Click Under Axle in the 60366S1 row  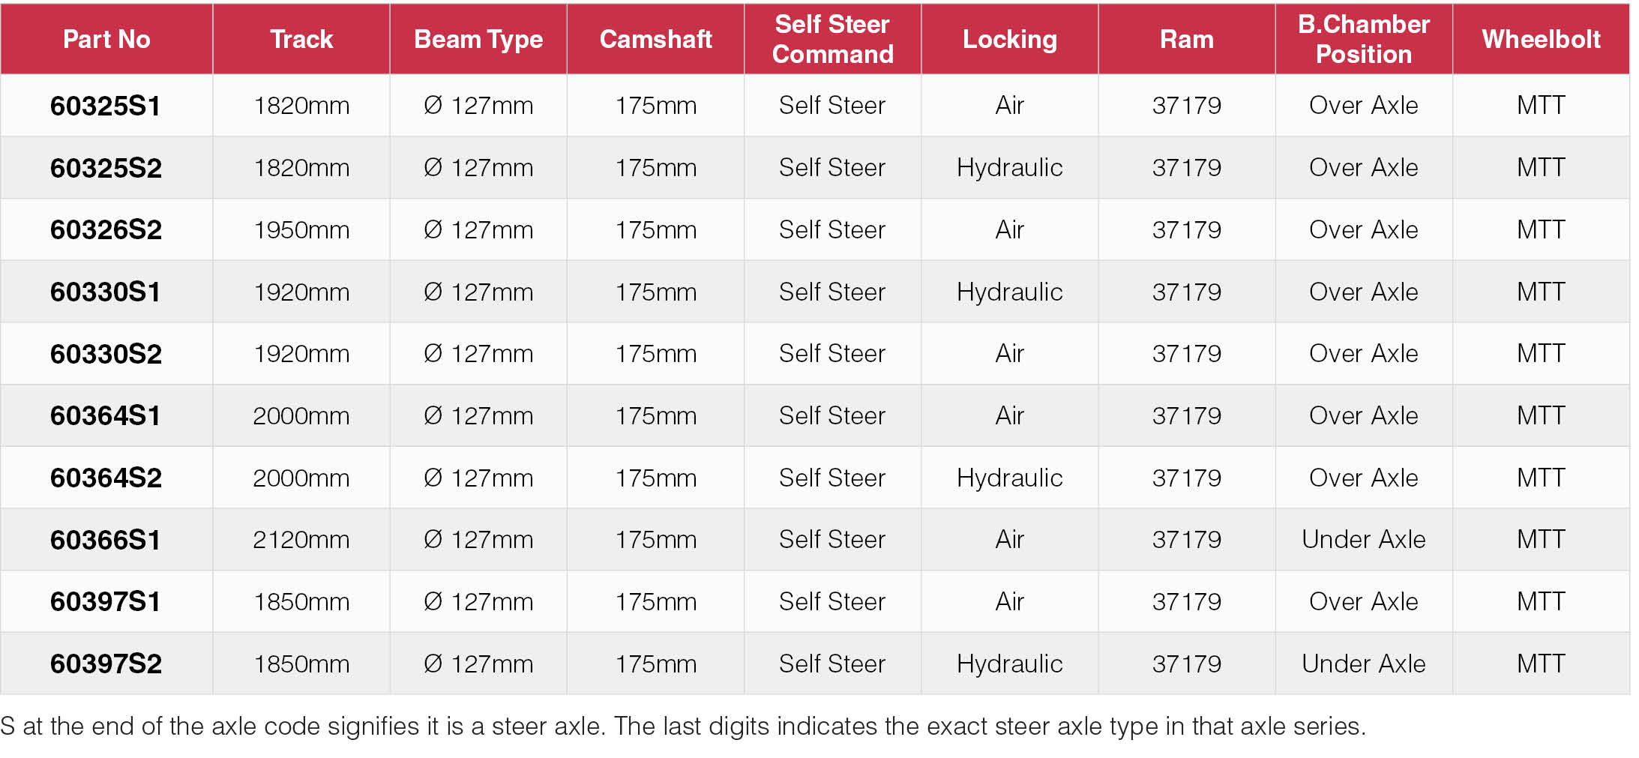(x=1363, y=540)
